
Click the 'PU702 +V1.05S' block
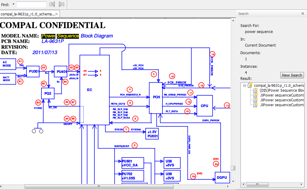pos(133,176)
